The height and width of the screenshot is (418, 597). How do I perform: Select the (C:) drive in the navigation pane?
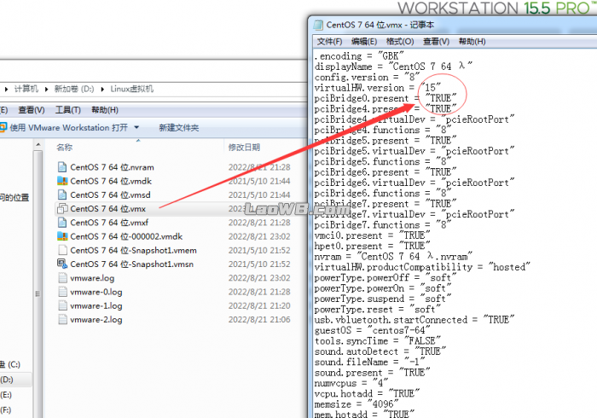(x=10, y=364)
